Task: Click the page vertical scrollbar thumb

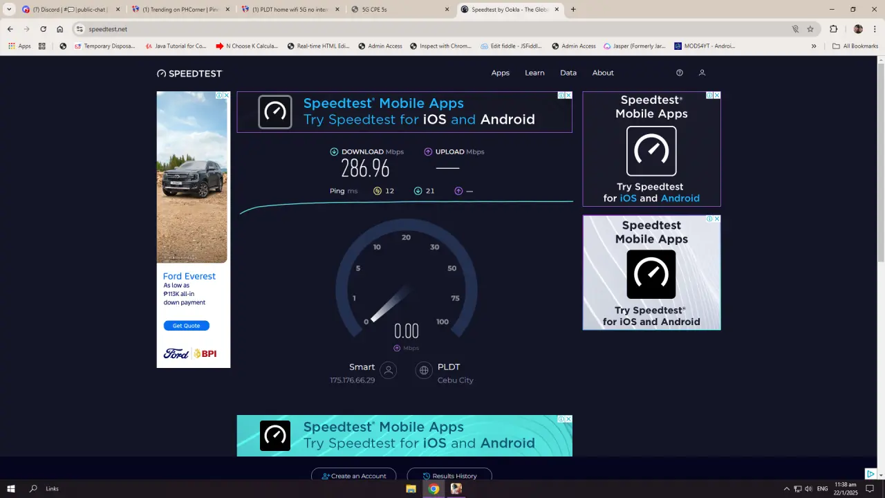Action: 880,163
